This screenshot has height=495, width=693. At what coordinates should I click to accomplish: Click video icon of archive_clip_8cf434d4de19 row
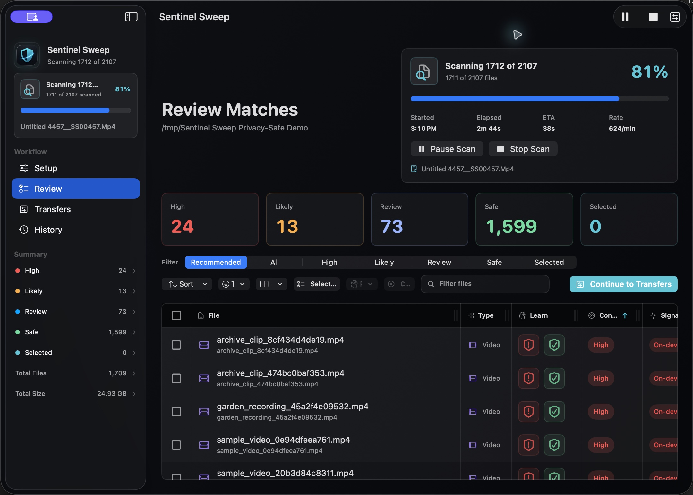(x=204, y=345)
